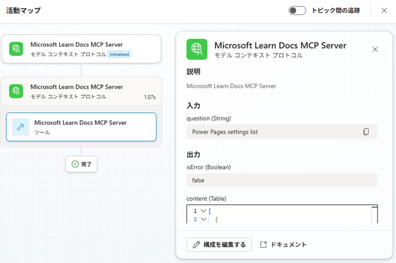Screen dimensions: 396x263
Task: Click モデル コンテキスト プロトコル subtitle in details header
Action: pyautogui.click(x=259, y=56)
